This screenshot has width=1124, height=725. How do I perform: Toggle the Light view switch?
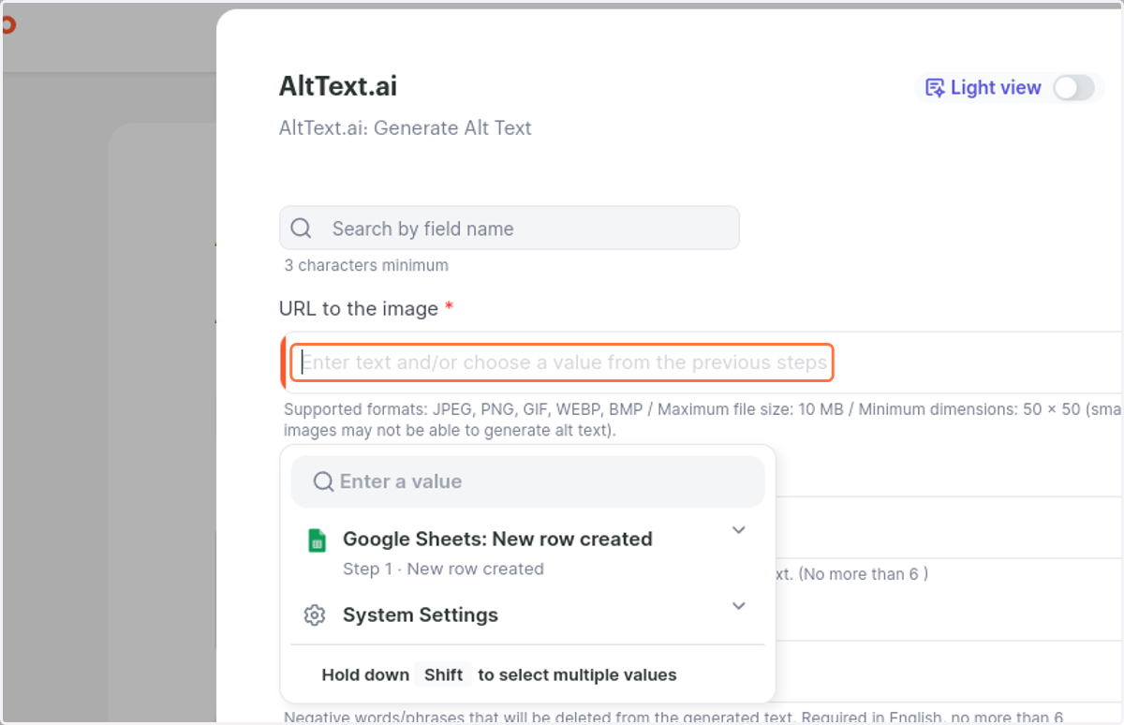1073,88
